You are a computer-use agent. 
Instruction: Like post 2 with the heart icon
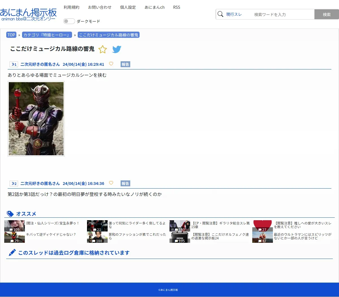click(111, 183)
